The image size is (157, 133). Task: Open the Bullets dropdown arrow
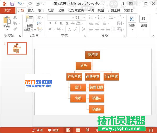pos(96,18)
